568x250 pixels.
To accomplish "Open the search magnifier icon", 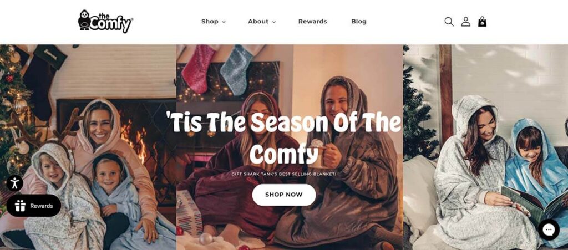I will pyautogui.click(x=449, y=22).
